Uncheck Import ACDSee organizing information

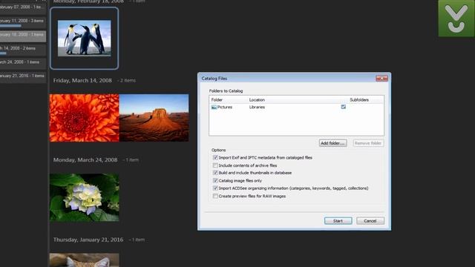coord(215,188)
